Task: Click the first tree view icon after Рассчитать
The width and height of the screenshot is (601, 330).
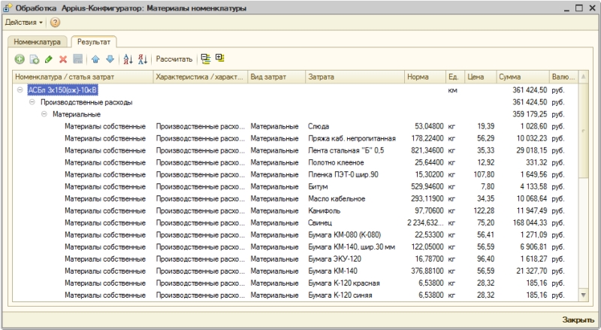Action: click(x=205, y=59)
